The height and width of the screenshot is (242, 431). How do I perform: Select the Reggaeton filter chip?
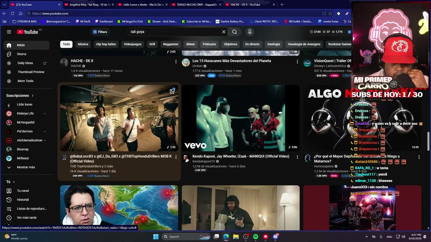pos(171,44)
